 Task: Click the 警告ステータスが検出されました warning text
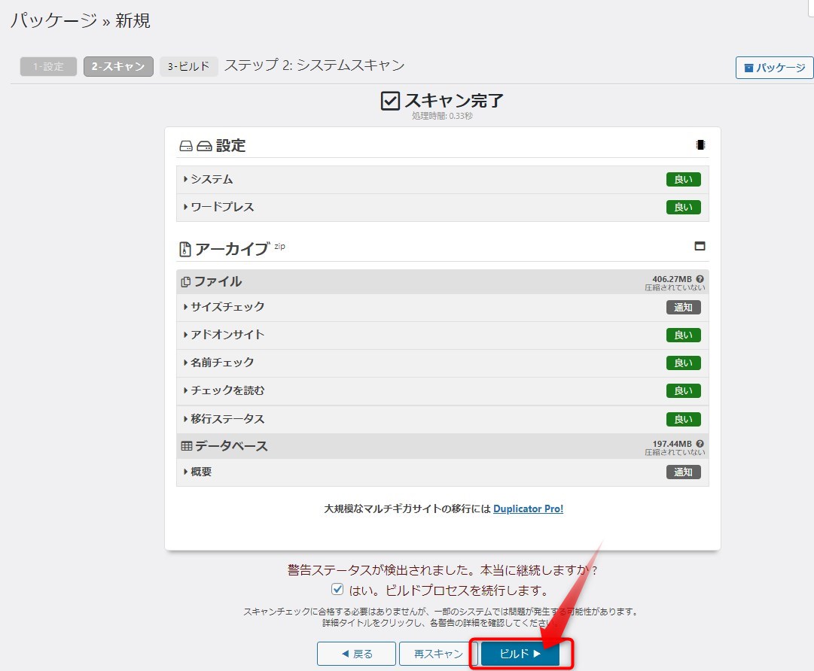[442, 570]
